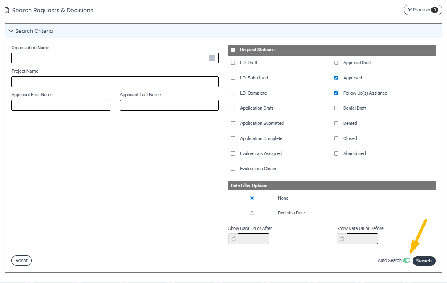
Task: Click the Show Data On or After date field
Action: coord(254,239)
